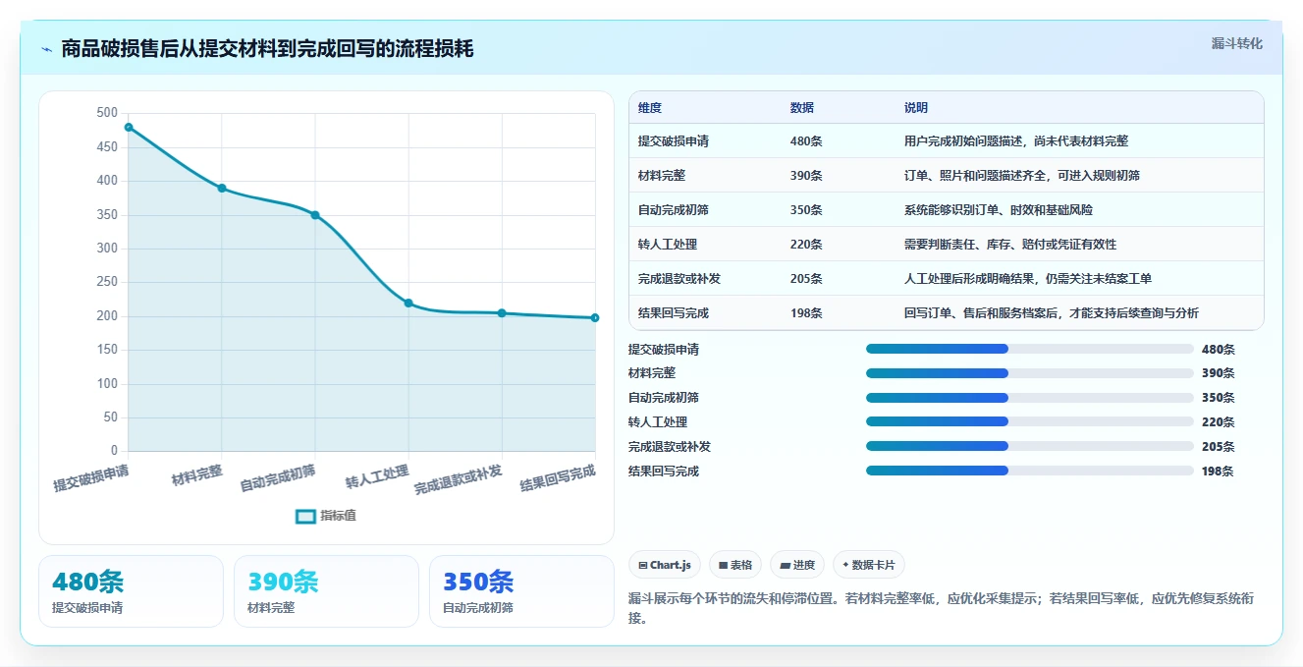This screenshot has height=667, width=1303.
Task: Click the chart data point for 材料完整
Action: coord(222,188)
